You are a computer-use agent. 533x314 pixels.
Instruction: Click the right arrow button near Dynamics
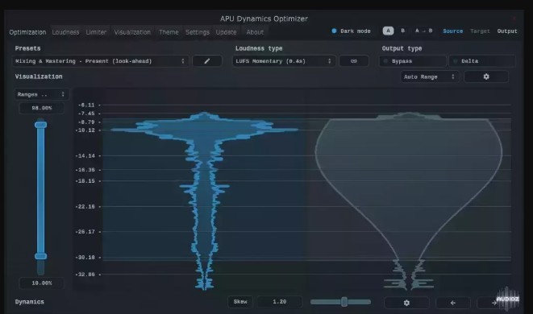(494, 303)
